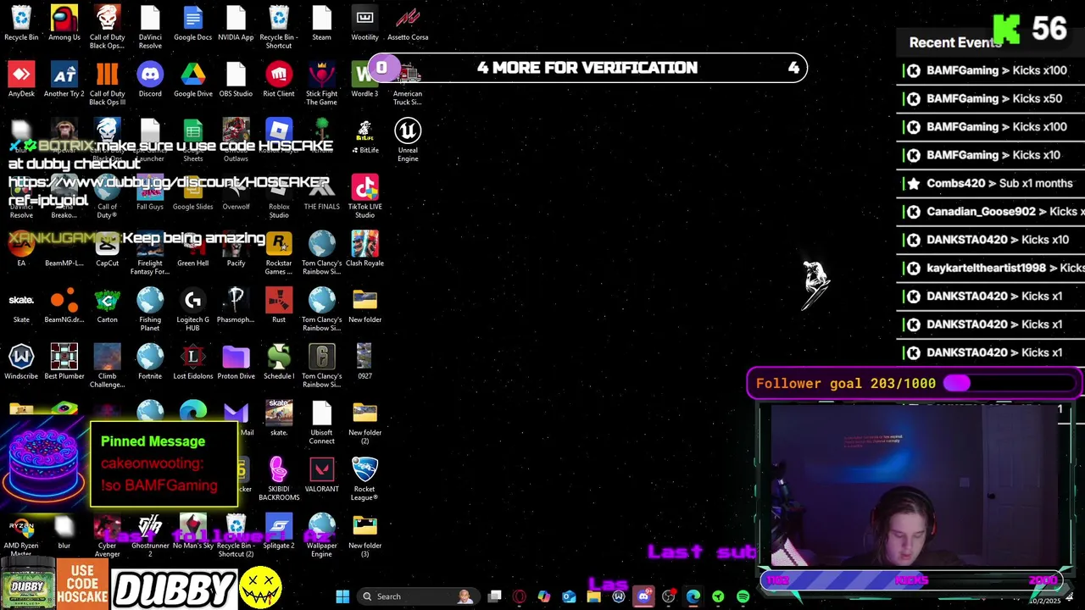
Task: Launch the CapCut desktop icon
Action: click(x=107, y=249)
